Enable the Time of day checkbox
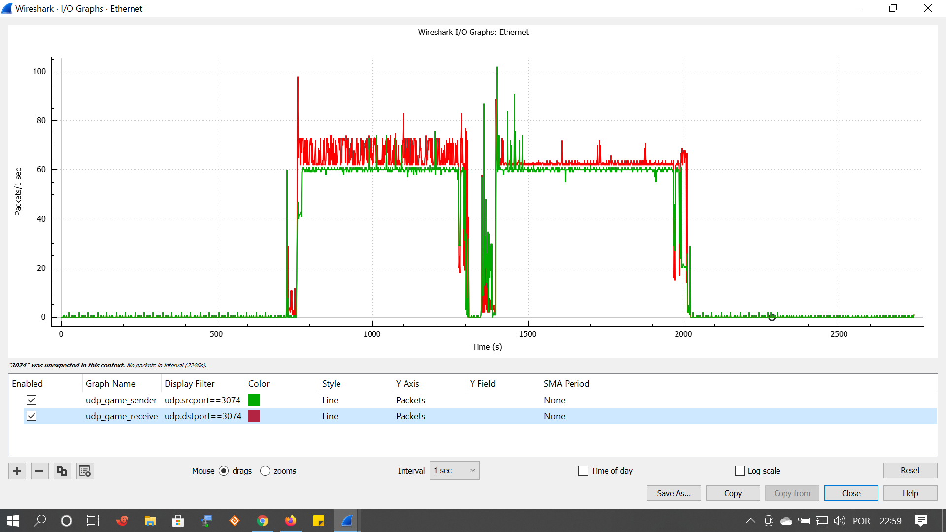Image resolution: width=946 pixels, height=532 pixels. [583, 471]
